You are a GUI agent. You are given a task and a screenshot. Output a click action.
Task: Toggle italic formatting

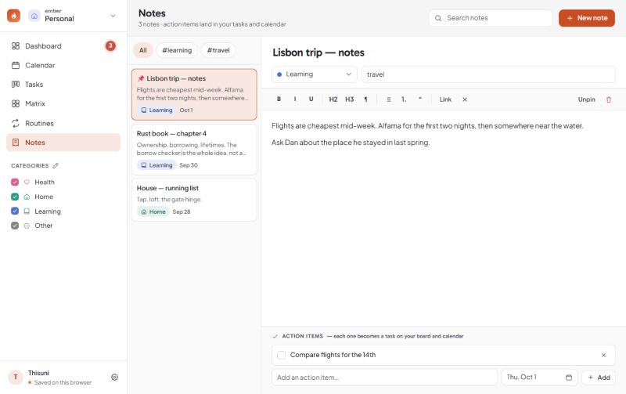[x=295, y=99]
